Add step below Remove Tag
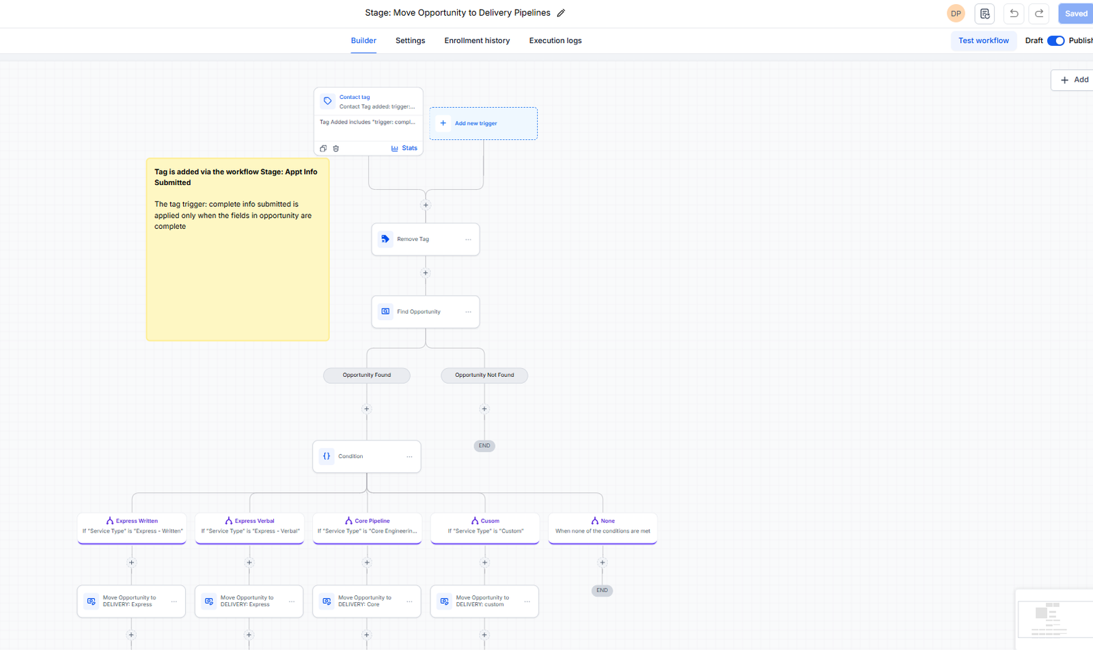This screenshot has height=650, width=1093. coord(426,273)
